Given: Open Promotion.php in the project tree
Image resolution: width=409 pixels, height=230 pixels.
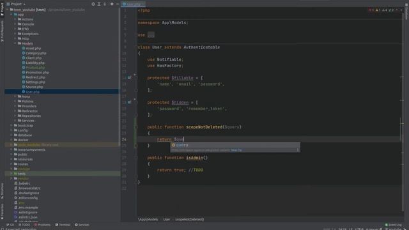Looking at the screenshot, I should point(35,72).
